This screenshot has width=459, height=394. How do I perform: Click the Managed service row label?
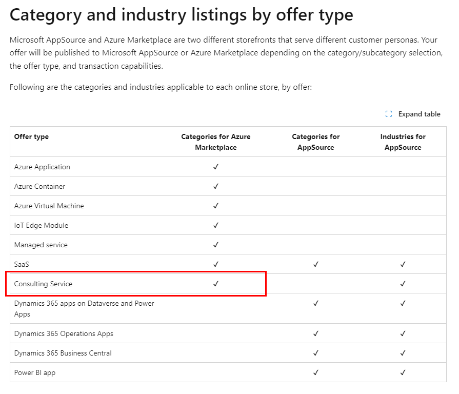coord(41,245)
